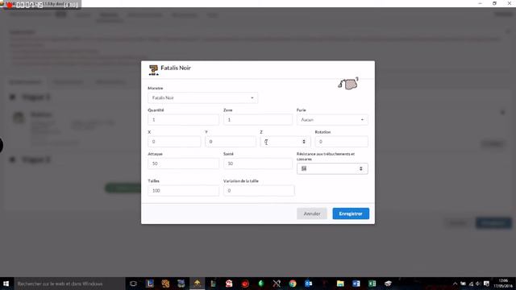Open the notification center icon in tray

click(x=486, y=284)
